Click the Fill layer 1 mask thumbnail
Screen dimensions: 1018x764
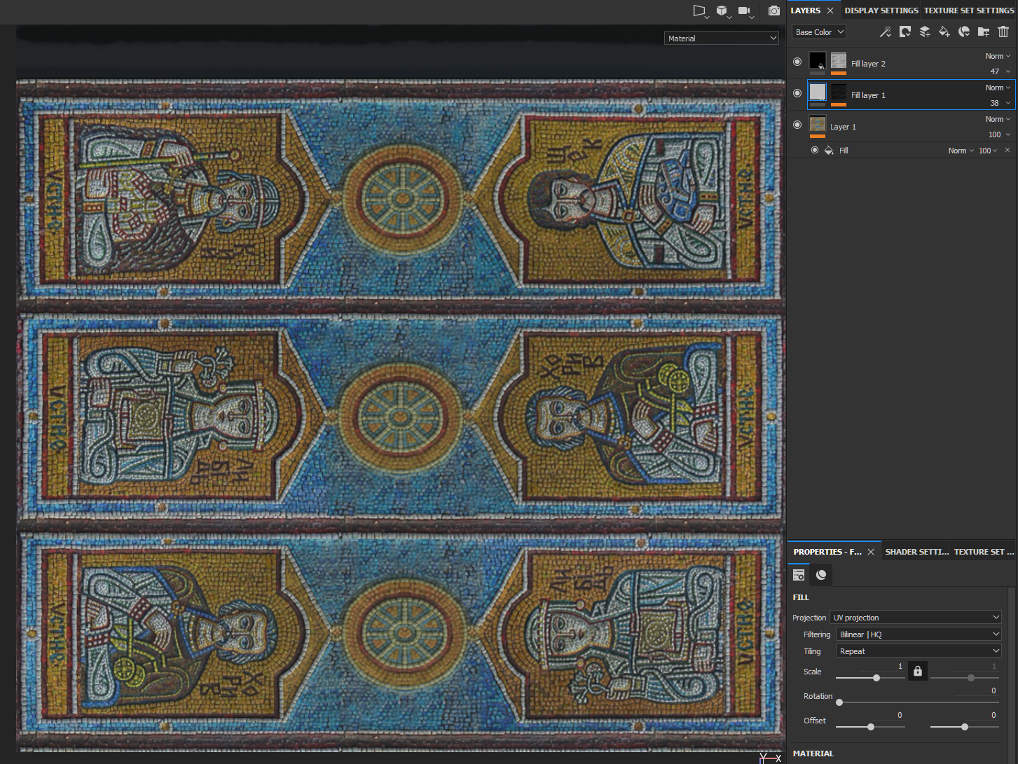(839, 92)
